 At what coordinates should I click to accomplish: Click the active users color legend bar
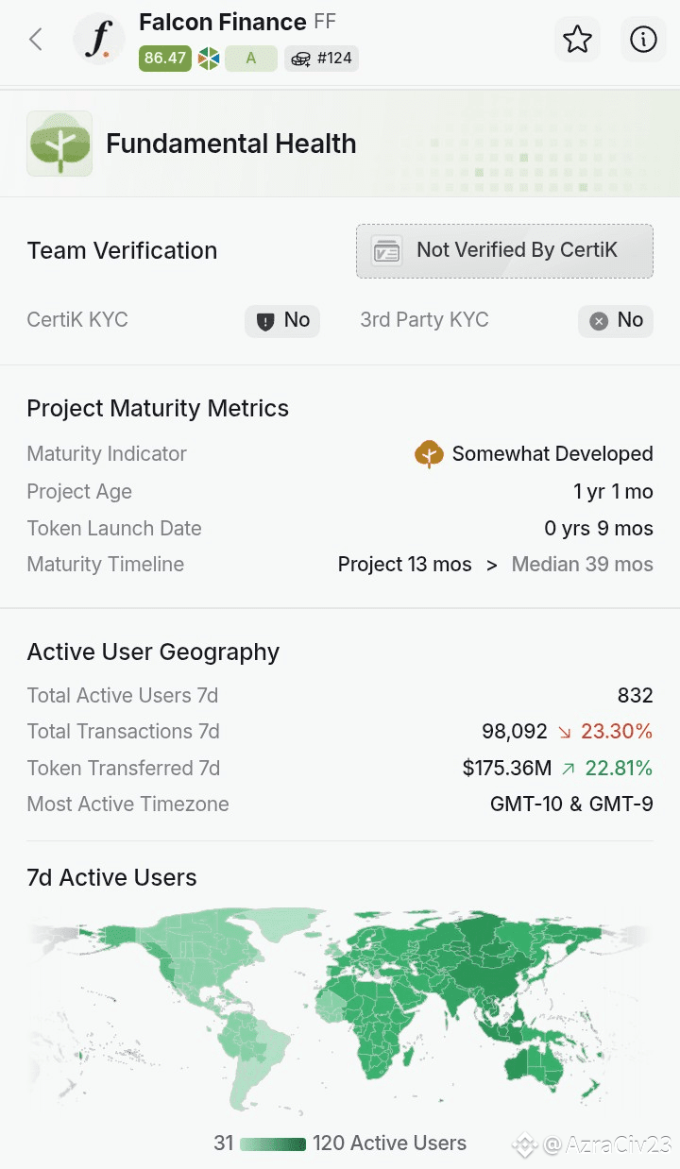(273, 1144)
